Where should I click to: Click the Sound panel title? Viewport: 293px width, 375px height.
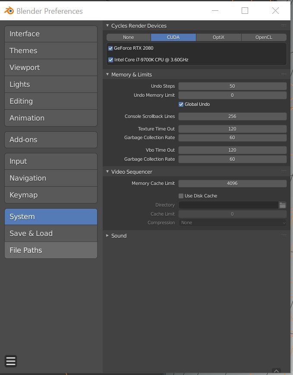tap(119, 236)
